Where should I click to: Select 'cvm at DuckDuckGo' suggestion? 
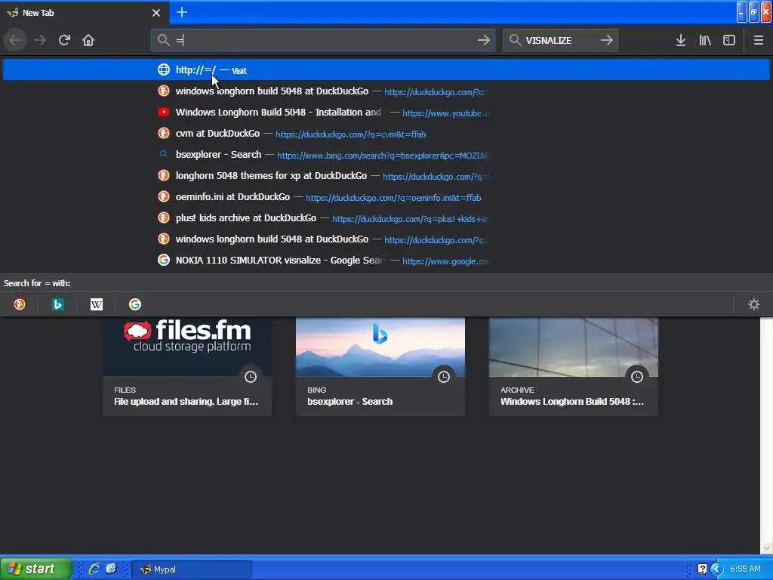point(386,134)
